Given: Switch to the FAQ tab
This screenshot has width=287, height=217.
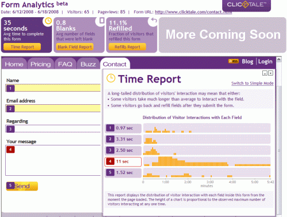Looking at the screenshot, I should pos(65,64).
